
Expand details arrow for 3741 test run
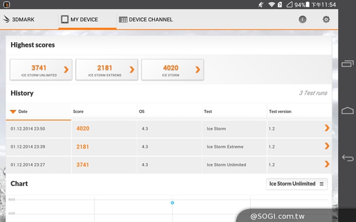pos(327,164)
